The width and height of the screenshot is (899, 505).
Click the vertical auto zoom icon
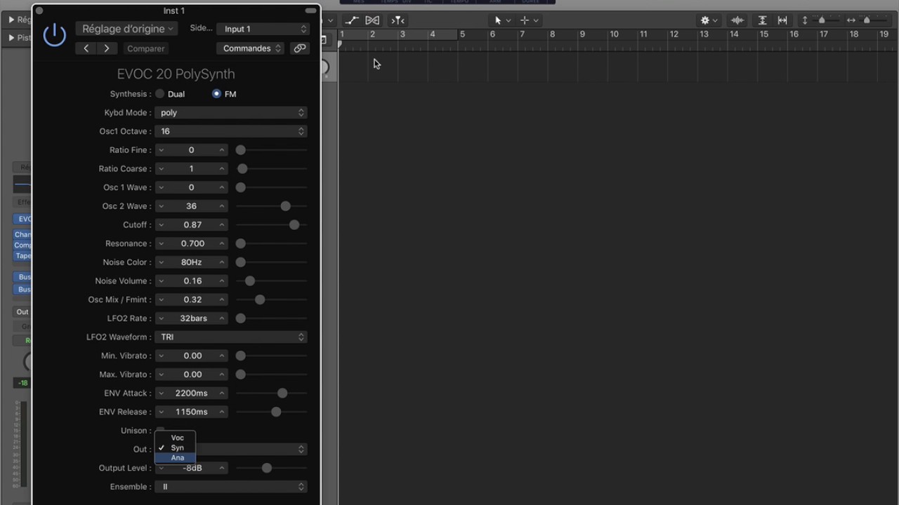point(762,20)
